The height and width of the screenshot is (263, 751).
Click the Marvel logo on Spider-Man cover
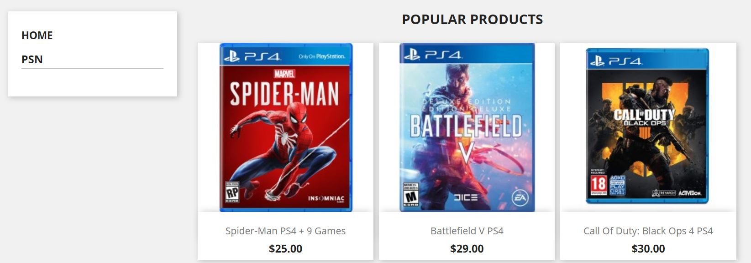click(284, 74)
